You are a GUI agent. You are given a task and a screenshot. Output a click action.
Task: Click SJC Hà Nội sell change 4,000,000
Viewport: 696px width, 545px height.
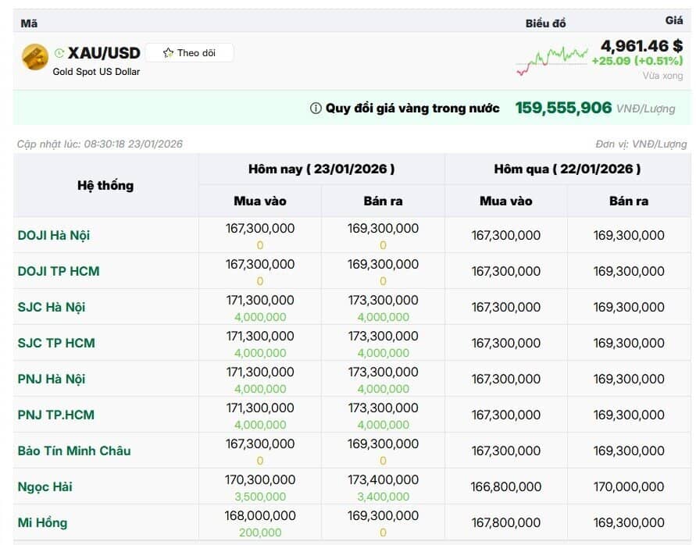[x=383, y=317]
